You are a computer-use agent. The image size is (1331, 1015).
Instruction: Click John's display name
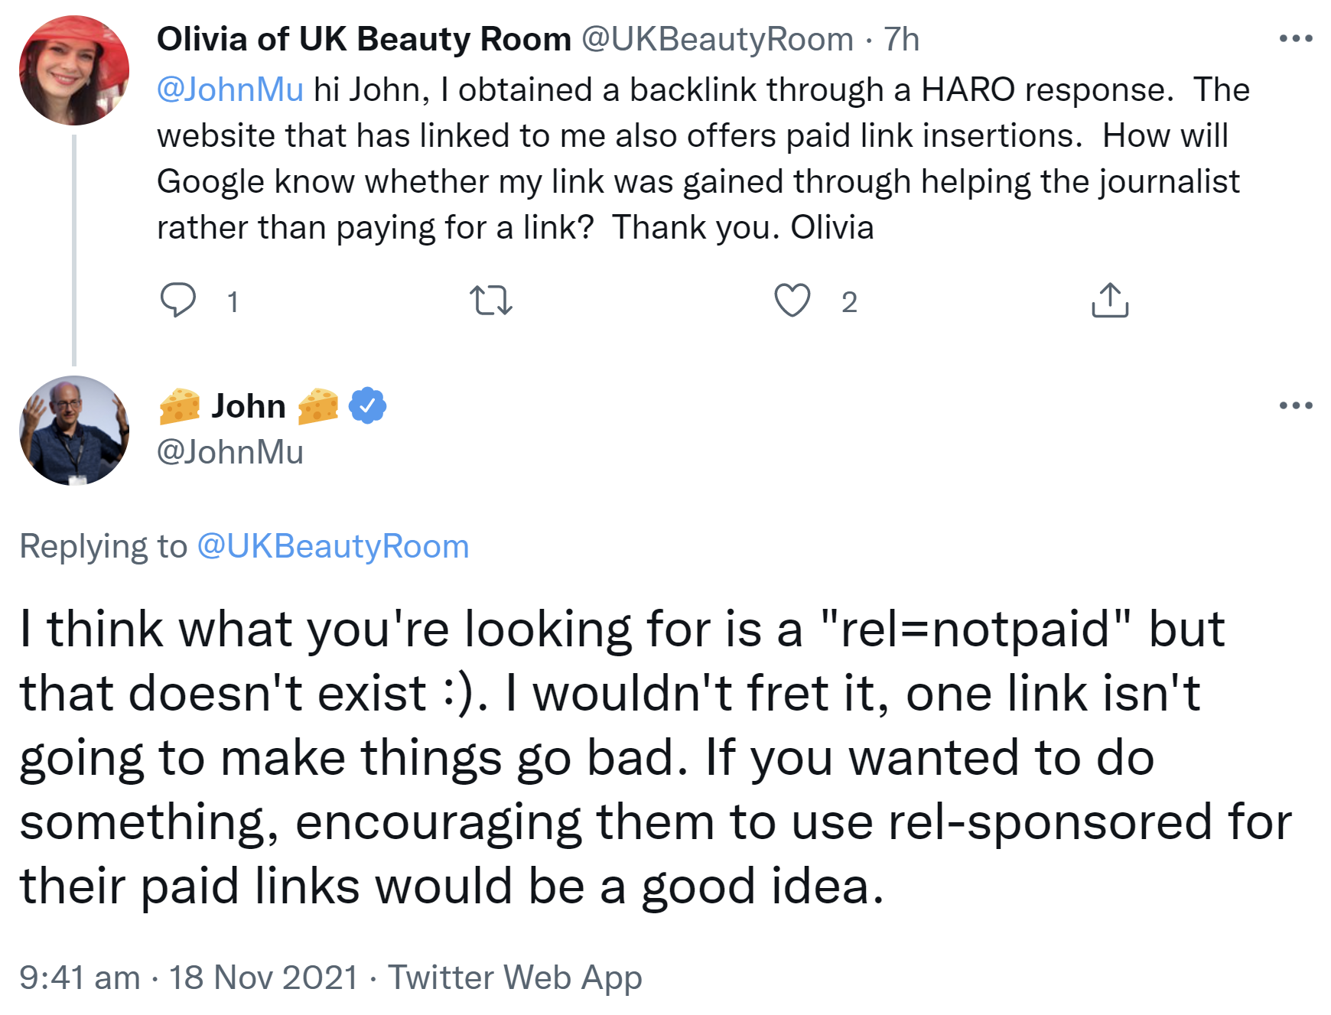pos(249,406)
